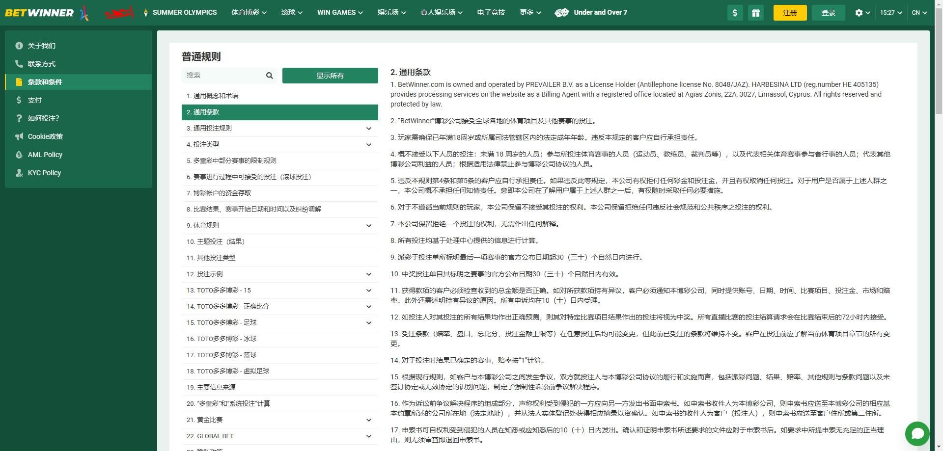The width and height of the screenshot is (943, 451).
Task: Click the dice icon near Under and Over 7
Action: (561, 13)
